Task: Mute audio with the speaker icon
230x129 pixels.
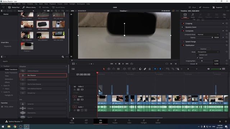Action: [208, 69]
